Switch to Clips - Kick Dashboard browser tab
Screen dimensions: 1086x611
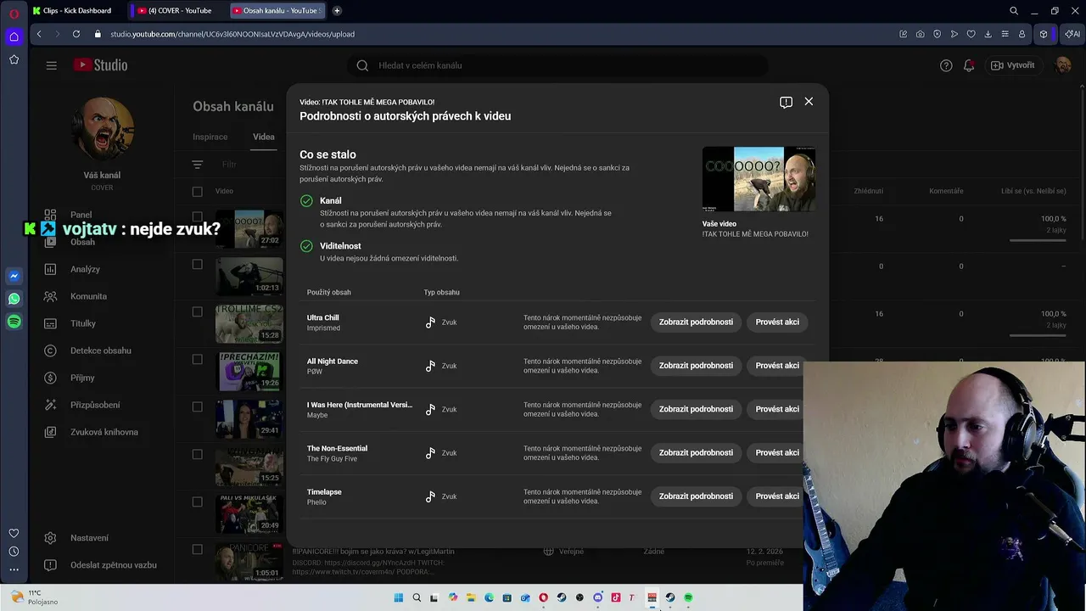(x=76, y=10)
